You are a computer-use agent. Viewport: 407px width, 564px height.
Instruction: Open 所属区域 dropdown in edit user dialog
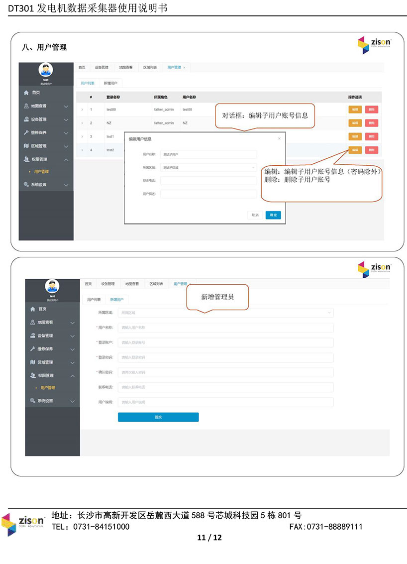pos(208,168)
